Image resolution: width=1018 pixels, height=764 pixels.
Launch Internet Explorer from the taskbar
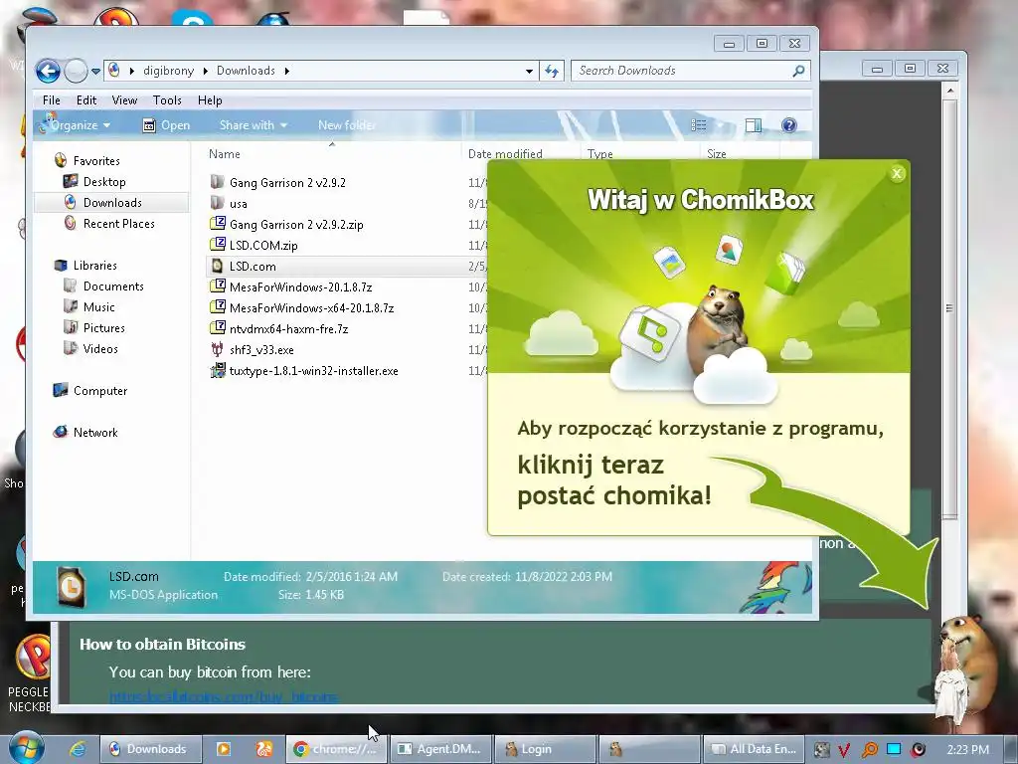(78, 749)
